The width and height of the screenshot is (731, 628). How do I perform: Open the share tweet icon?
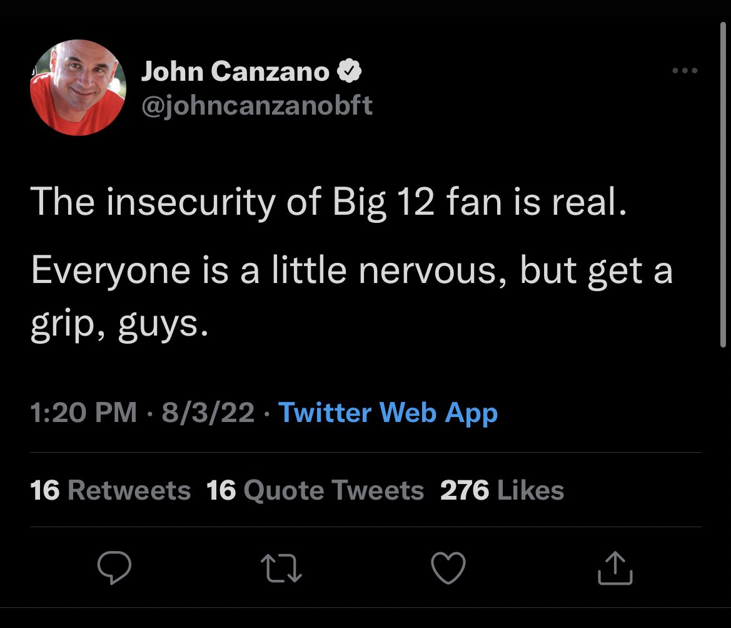click(615, 569)
